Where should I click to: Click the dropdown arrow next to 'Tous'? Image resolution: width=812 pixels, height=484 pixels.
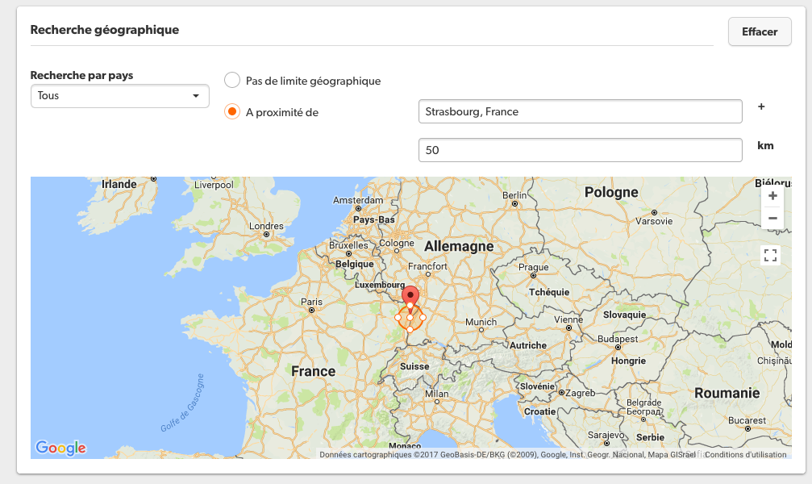coord(195,97)
